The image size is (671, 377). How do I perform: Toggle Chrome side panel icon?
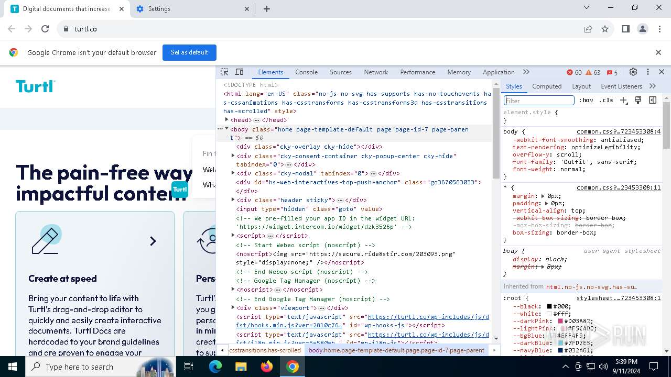click(626, 29)
